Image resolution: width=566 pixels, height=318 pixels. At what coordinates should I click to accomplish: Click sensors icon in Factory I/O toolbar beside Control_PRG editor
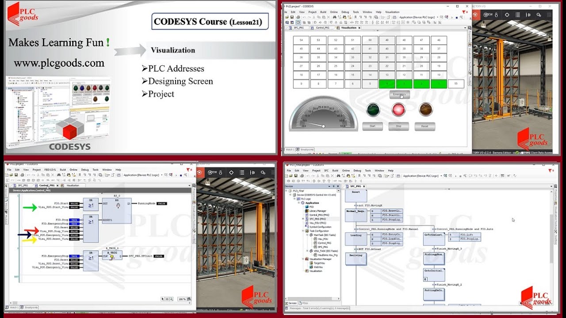tap(252, 172)
